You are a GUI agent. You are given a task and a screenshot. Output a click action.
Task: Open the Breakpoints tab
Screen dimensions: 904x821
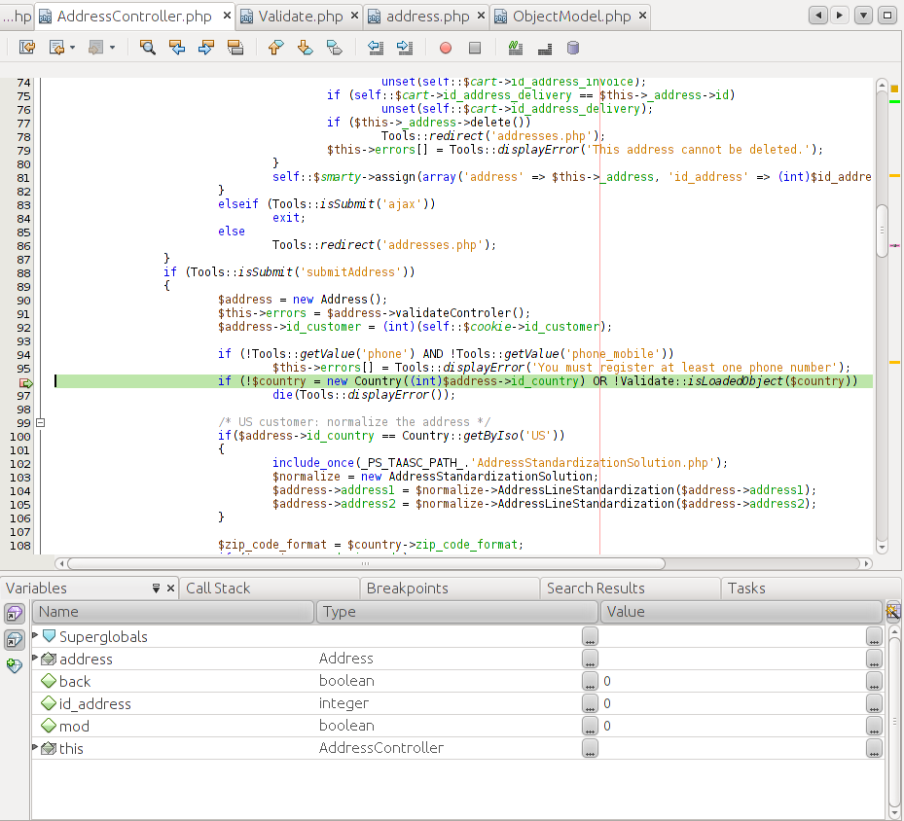click(407, 588)
